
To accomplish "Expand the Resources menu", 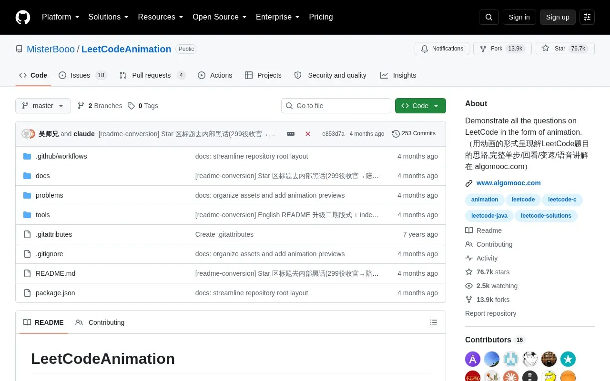I will pos(161,17).
